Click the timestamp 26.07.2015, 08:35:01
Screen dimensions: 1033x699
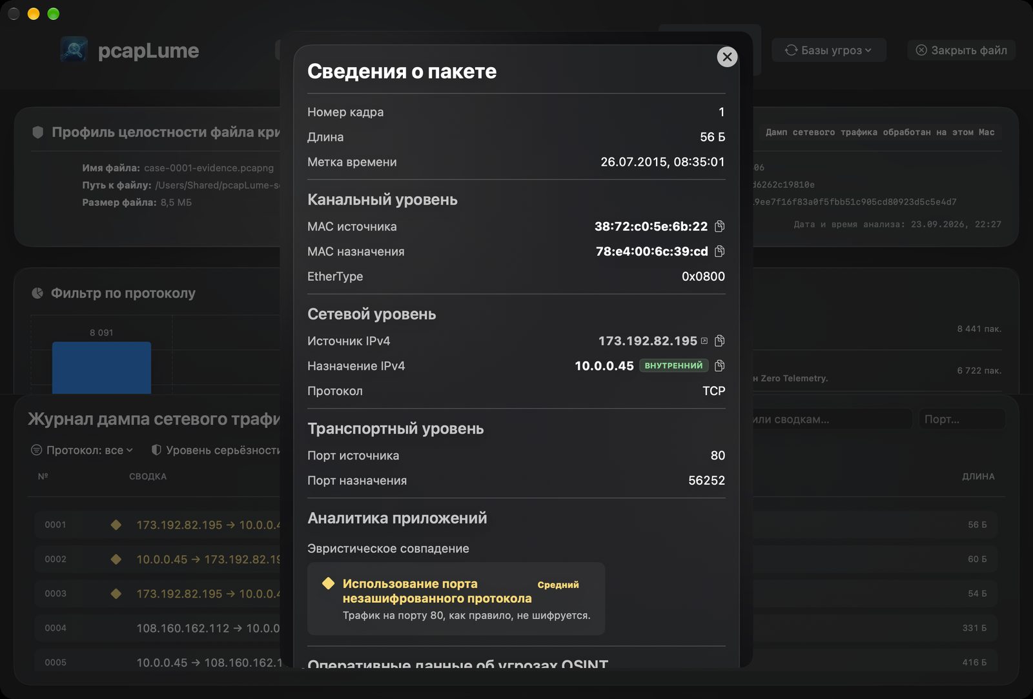pos(662,162)
